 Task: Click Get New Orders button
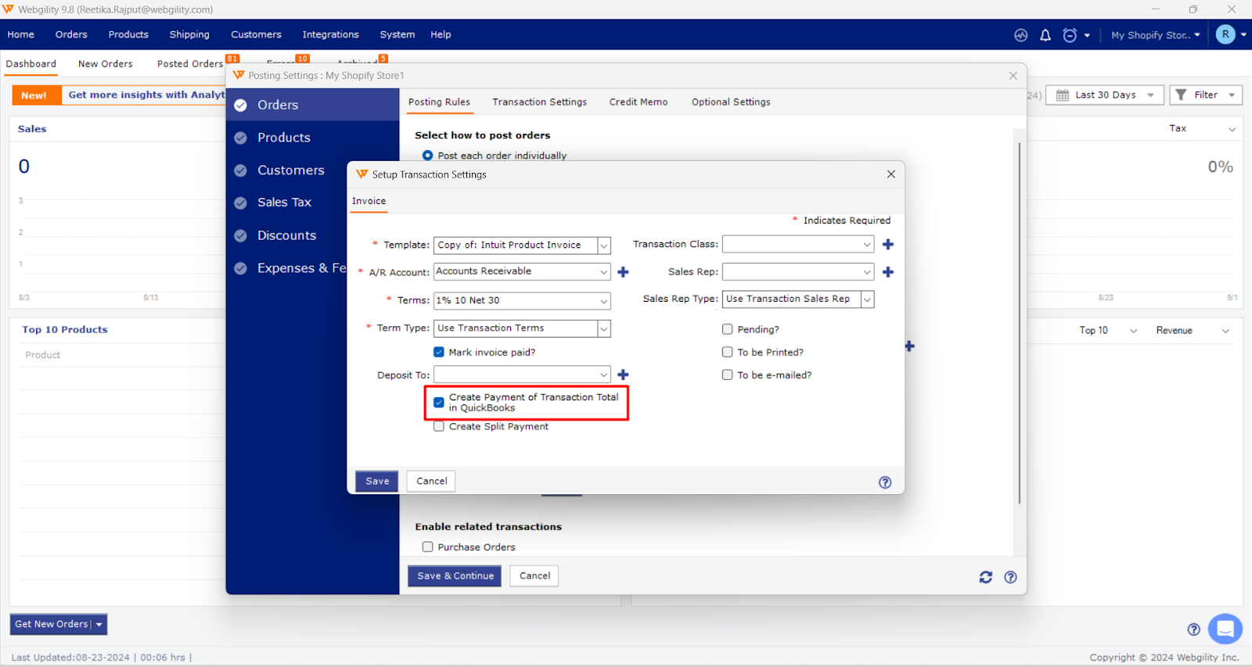pos(52,625)
